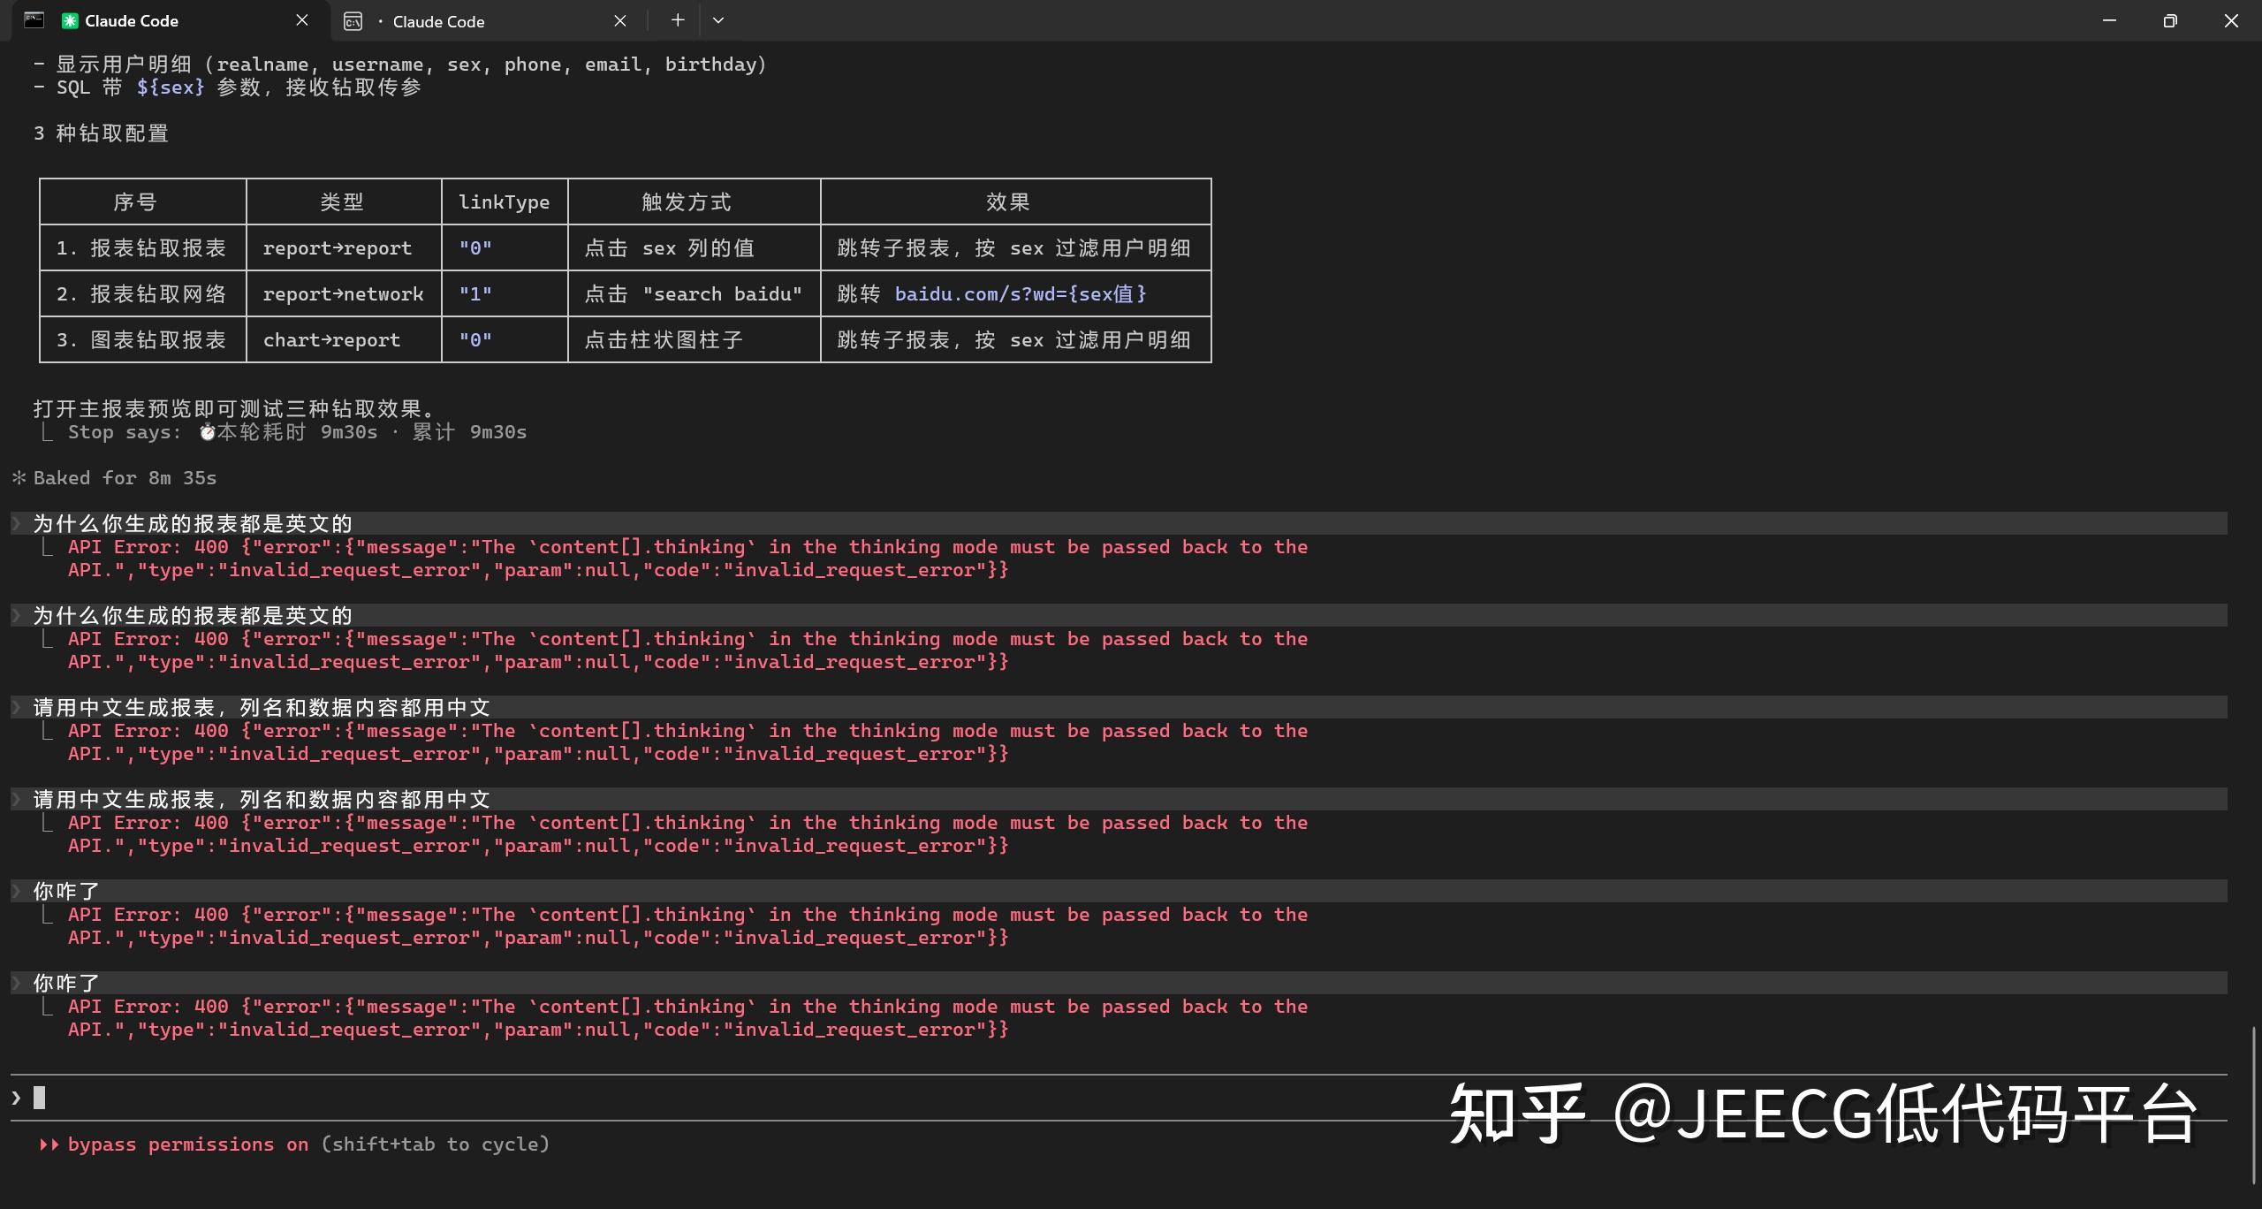Click the terminal vertical scrollbar thumb

(x=2254, y=1105)
